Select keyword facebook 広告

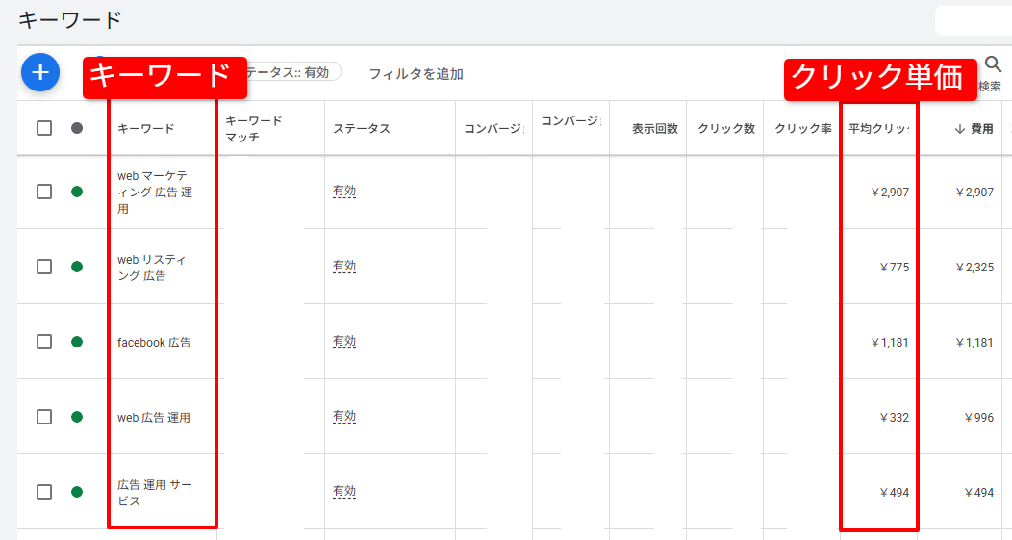tap(154, 343)
